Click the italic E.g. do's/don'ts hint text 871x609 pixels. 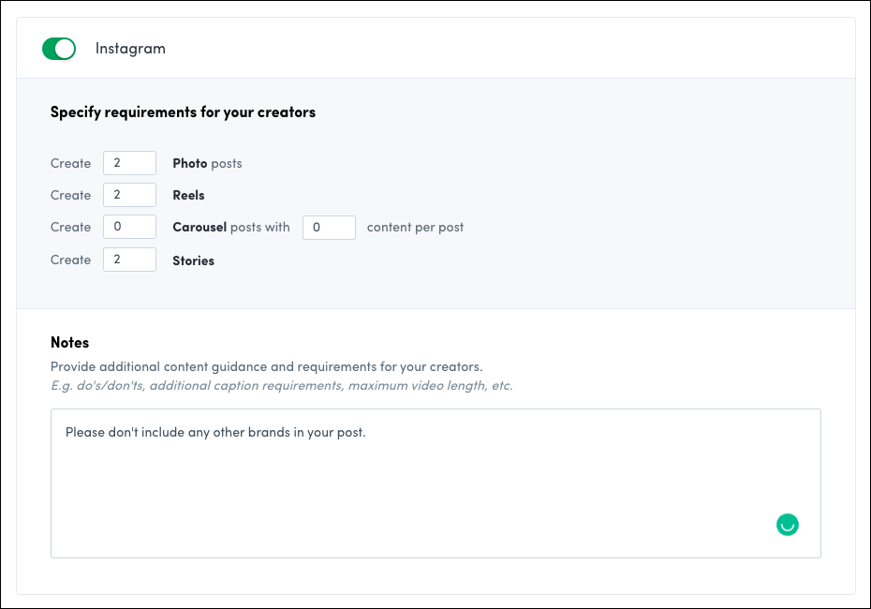281,385
